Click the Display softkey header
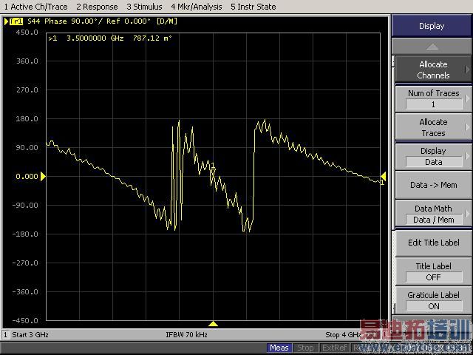The height and width of the screenshot is (355, 473). click(x=432, y=26)
